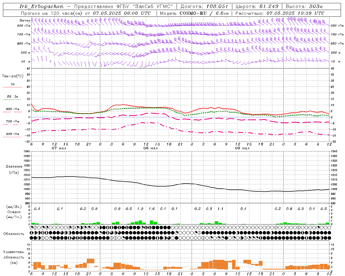The image size is (345, 276).
Task: Click the Облачность row label
Action: click(x=13, y=234)
